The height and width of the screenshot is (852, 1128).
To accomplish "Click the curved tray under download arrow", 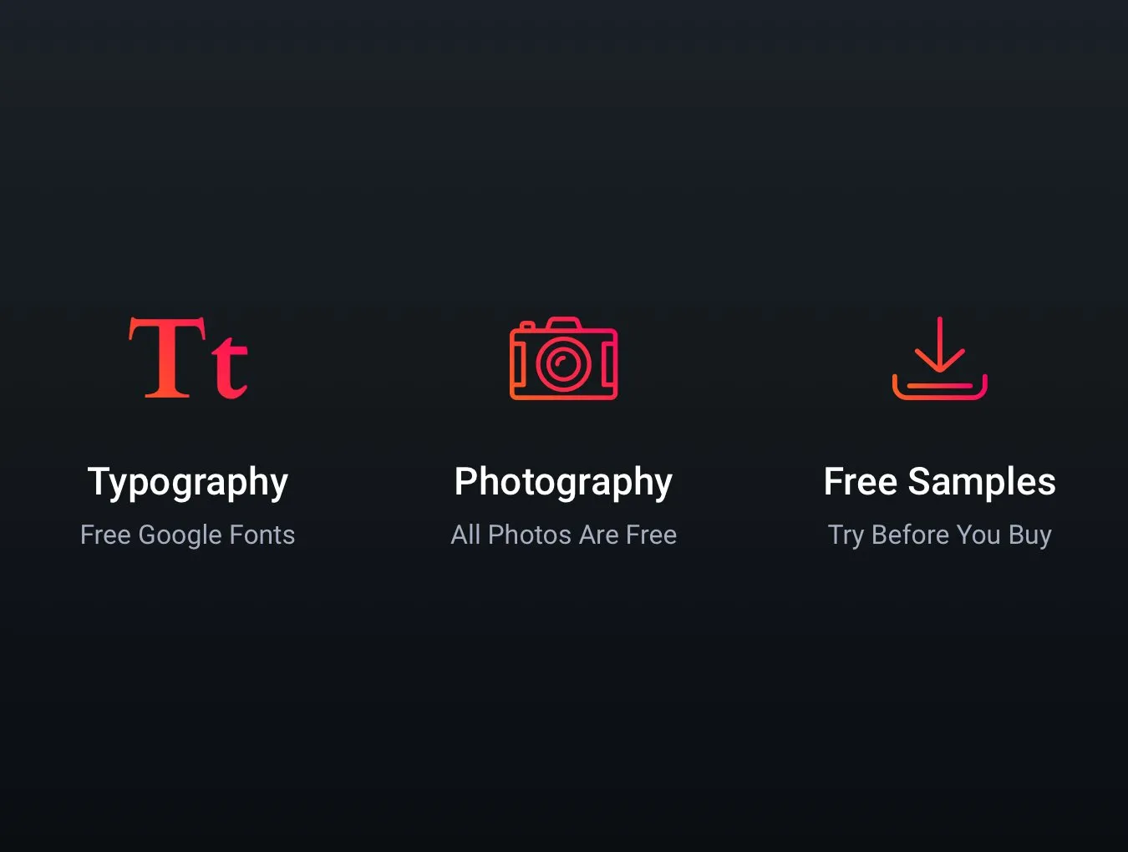I will (x=940, y=388).
